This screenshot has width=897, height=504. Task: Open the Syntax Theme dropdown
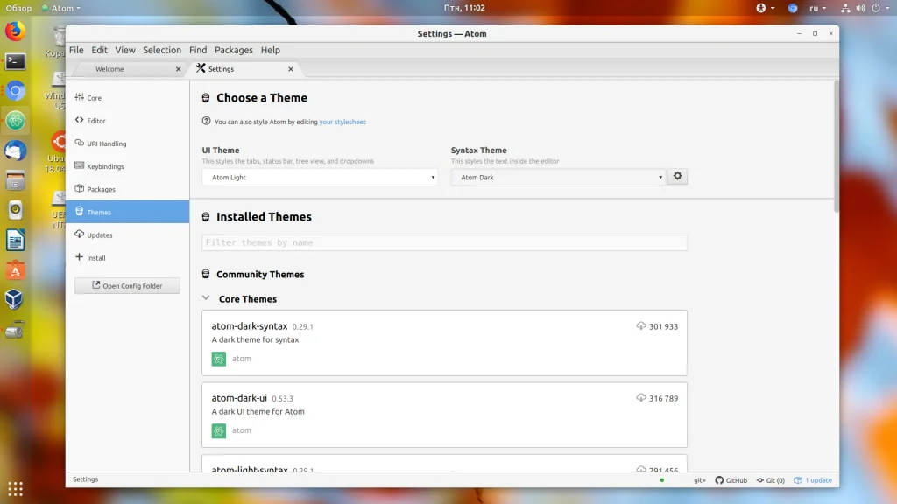(558, 177)
